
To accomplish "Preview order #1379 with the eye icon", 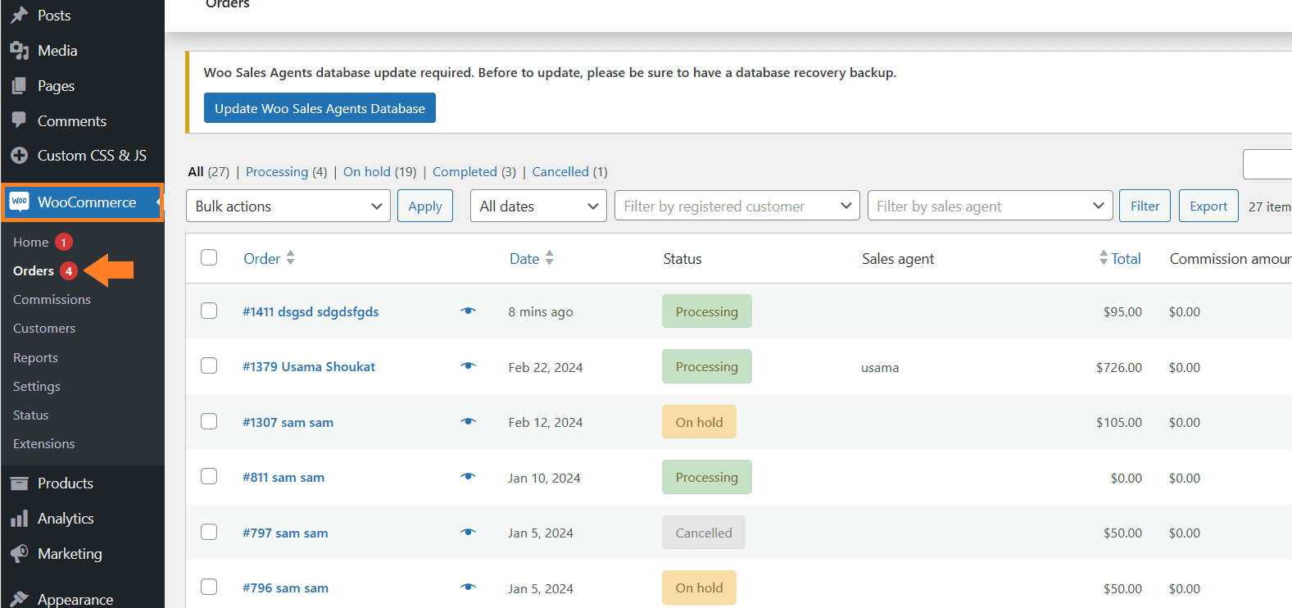I will pos(468,366).
